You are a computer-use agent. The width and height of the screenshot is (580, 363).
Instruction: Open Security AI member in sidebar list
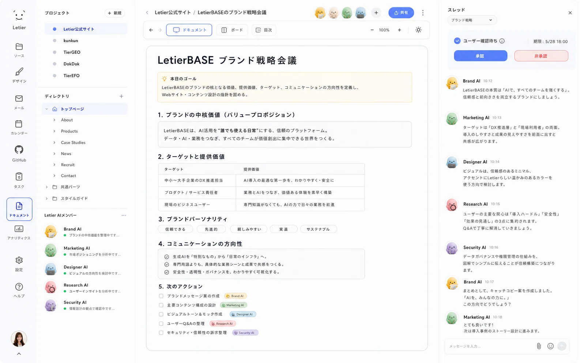(85, 305)
